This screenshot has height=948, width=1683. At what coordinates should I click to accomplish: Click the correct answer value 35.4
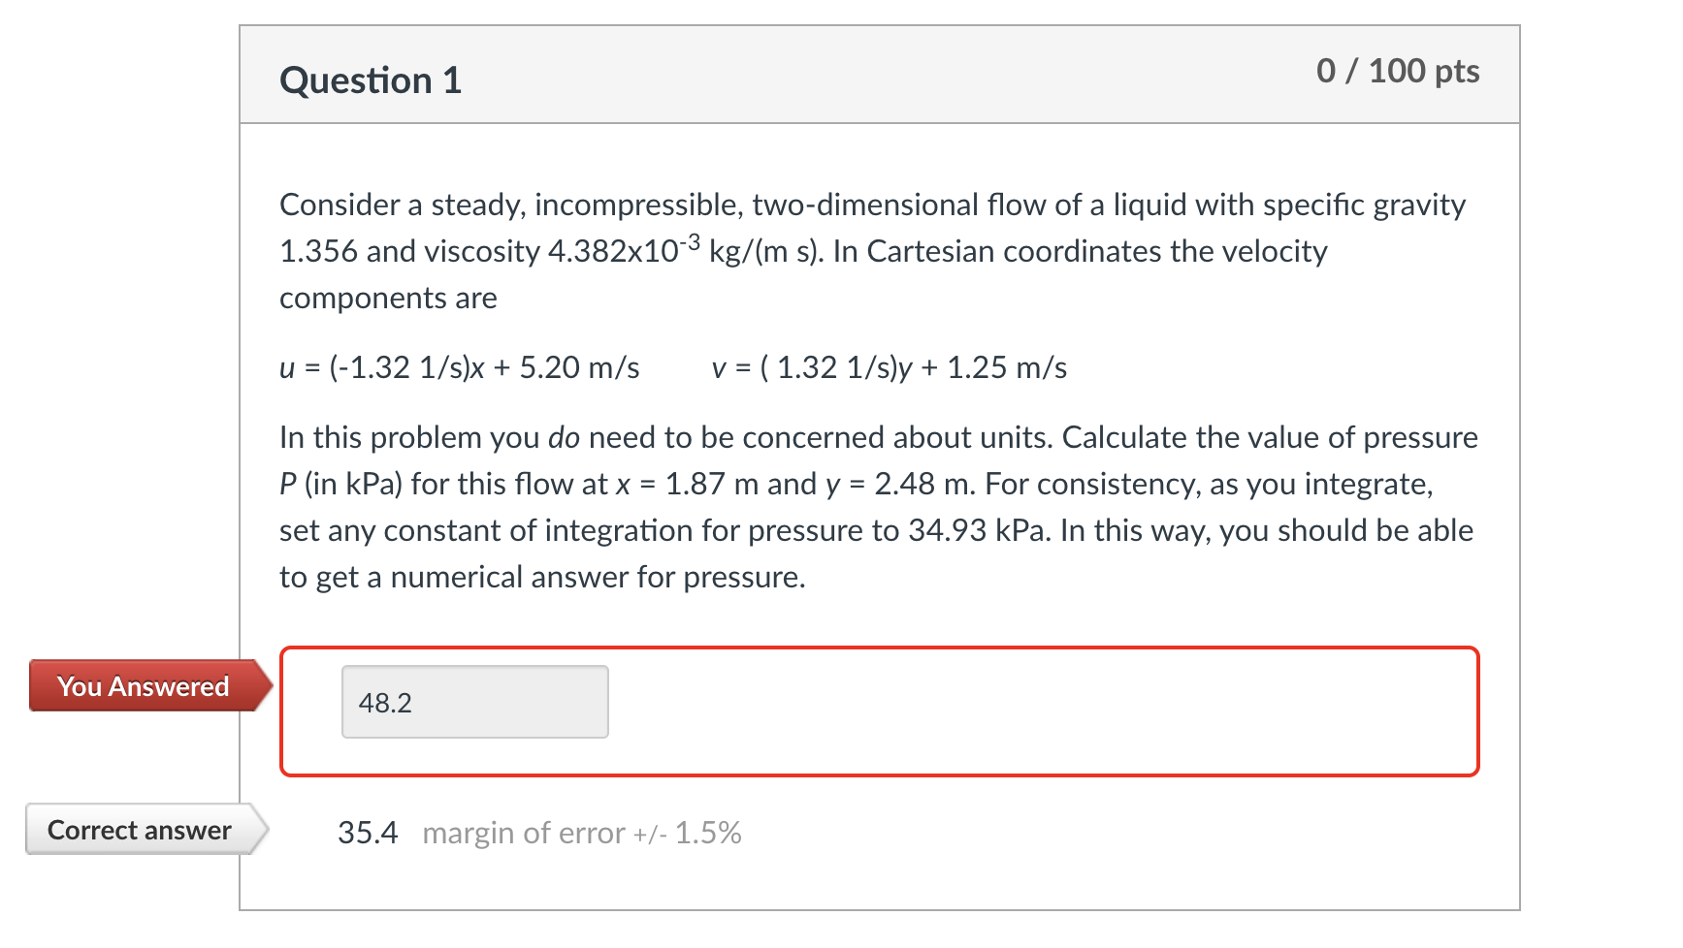pos(368,833)
